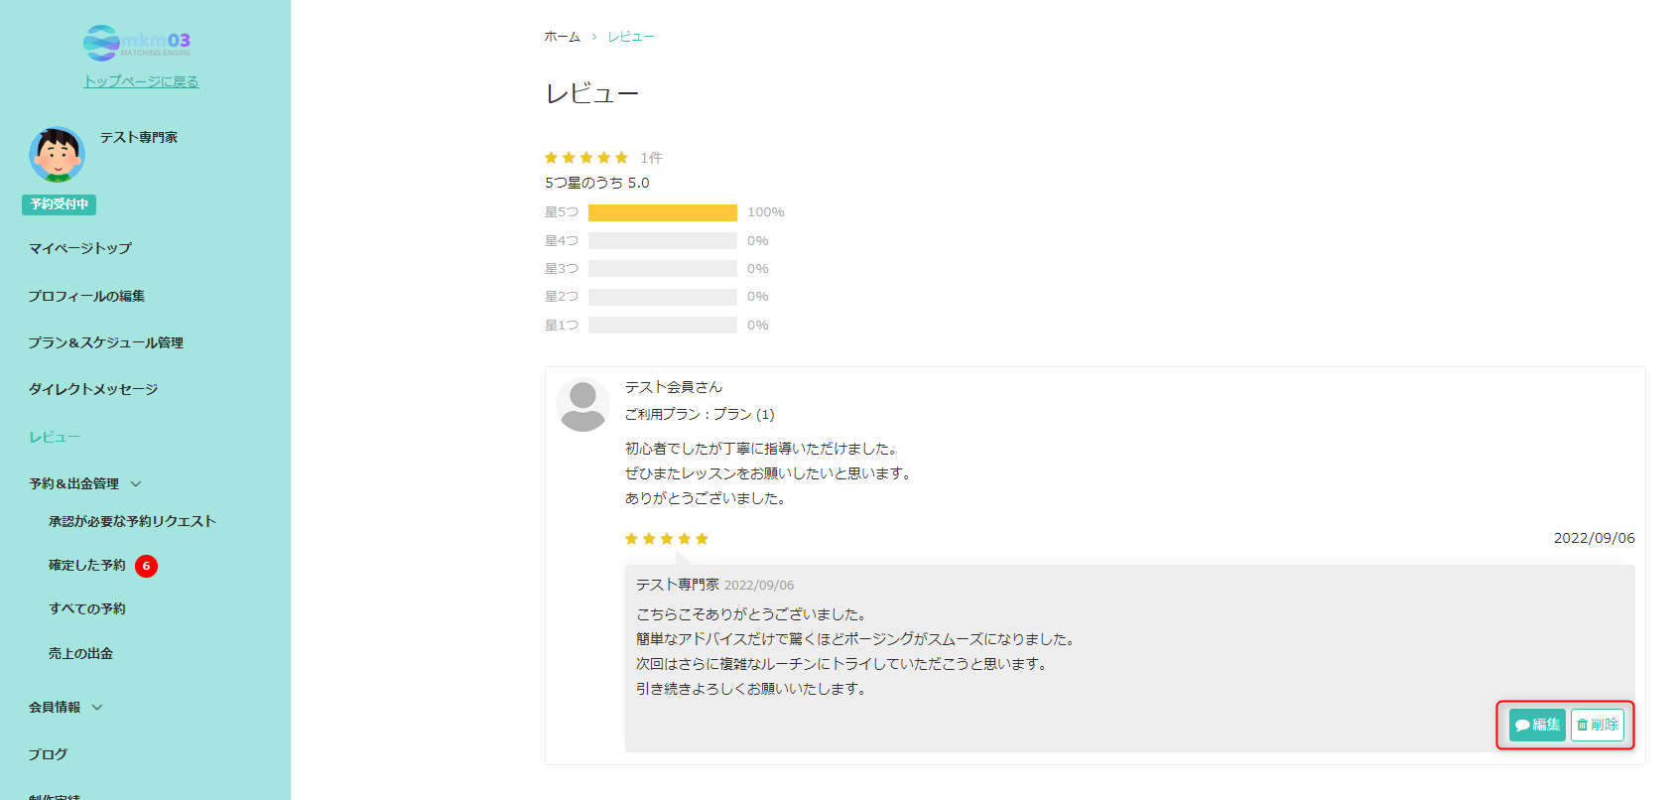Click the reviewer's gray placeholder avatar icon
This screenshot has height=800, width=1676.
582,405
